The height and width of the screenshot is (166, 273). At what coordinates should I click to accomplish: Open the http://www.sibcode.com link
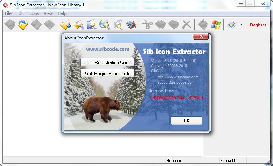coord(178,77)
